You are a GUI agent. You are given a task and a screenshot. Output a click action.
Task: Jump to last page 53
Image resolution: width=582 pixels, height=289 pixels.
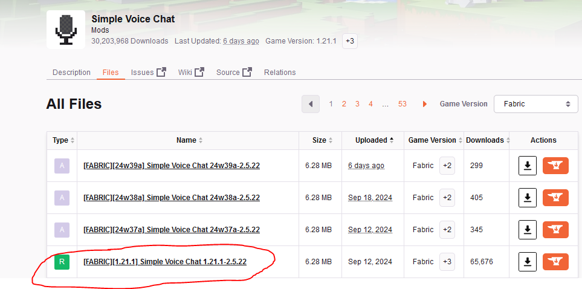403,104
